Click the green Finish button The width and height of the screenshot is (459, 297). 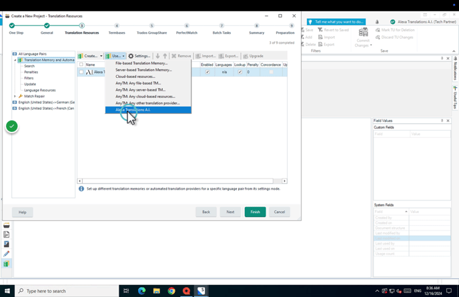[x=256, y=212]
